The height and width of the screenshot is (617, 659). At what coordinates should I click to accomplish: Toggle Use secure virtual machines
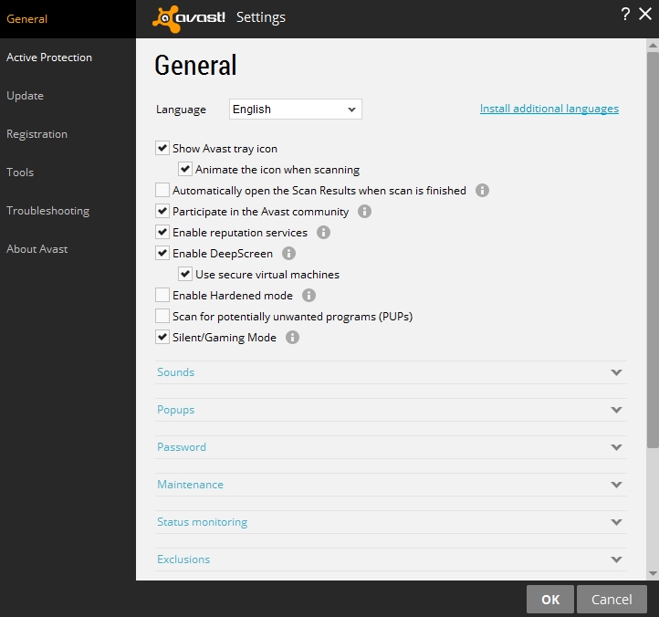tap(185, 274)
